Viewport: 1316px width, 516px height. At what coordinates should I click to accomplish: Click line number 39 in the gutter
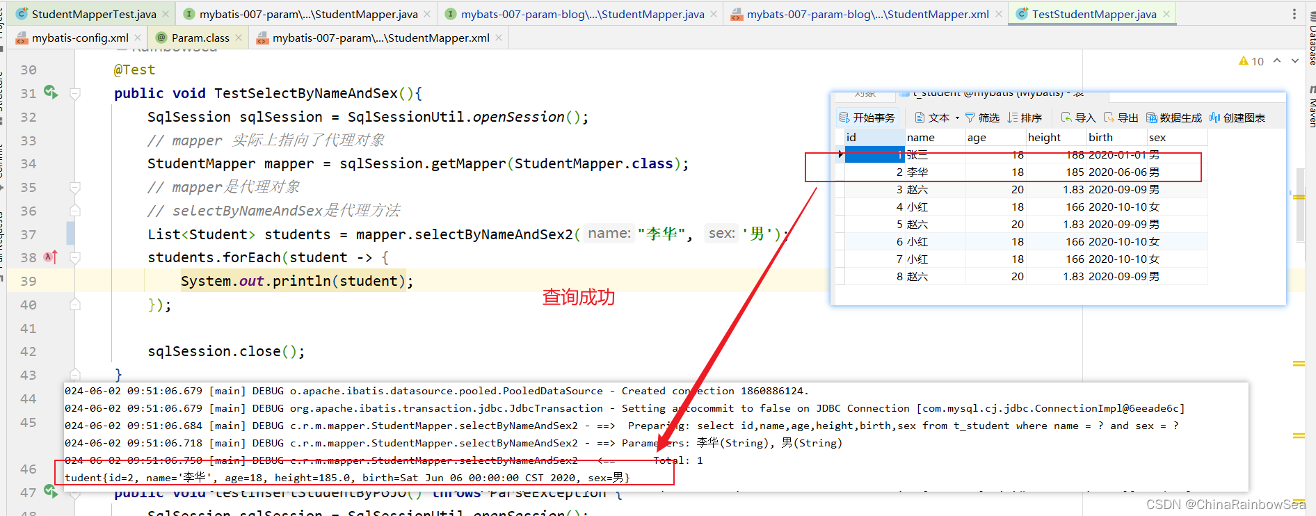coord(29,281)
